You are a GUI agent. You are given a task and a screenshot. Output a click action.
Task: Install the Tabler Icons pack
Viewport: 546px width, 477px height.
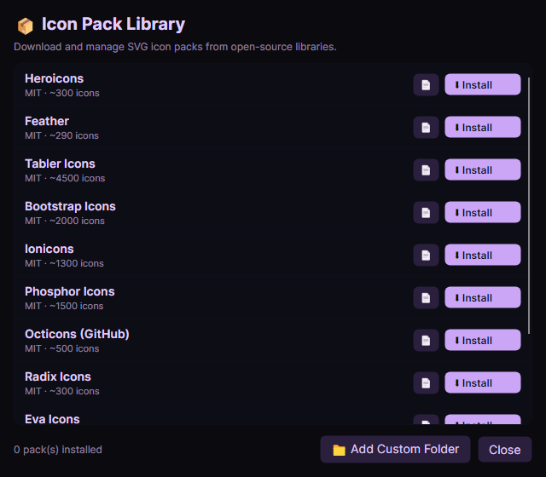tap(483, 170)
